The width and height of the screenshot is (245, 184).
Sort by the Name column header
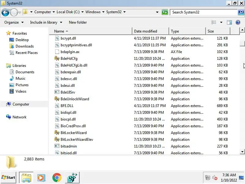point(91,31)
